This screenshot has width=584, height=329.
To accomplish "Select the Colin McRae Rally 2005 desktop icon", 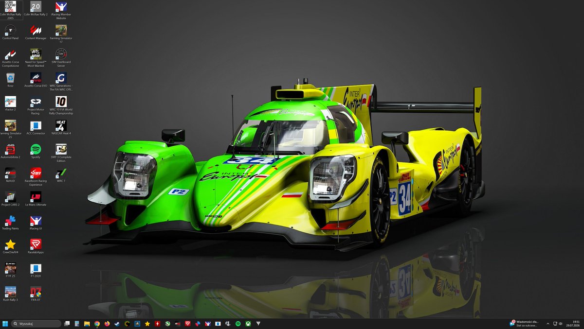I will (10, 10).
